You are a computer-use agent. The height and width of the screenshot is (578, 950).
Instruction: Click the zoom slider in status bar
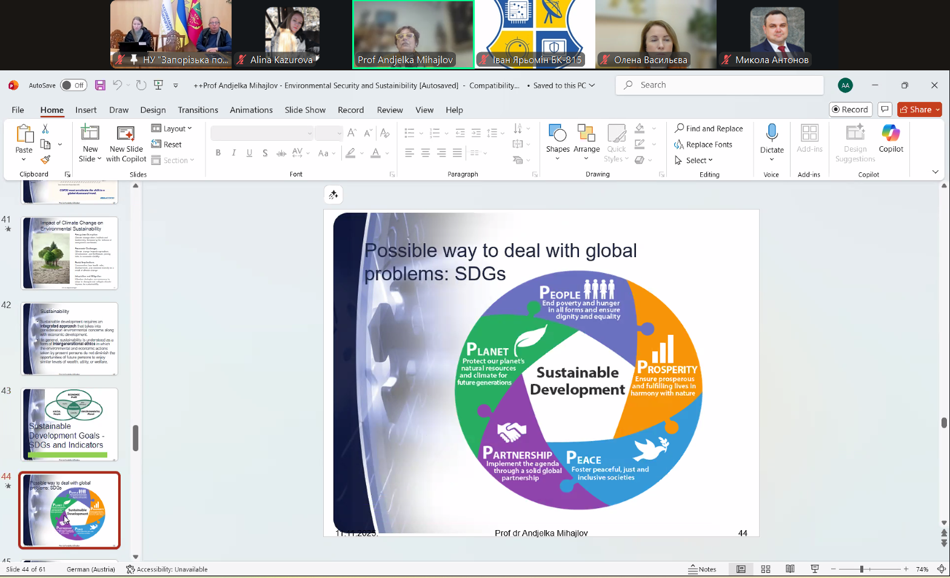(x=861, y=569)
